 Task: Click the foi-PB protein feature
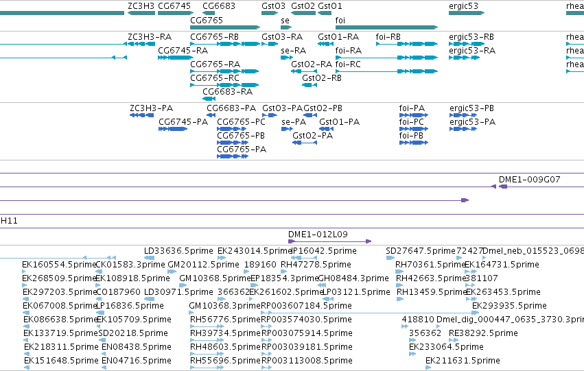pos(414,143)
